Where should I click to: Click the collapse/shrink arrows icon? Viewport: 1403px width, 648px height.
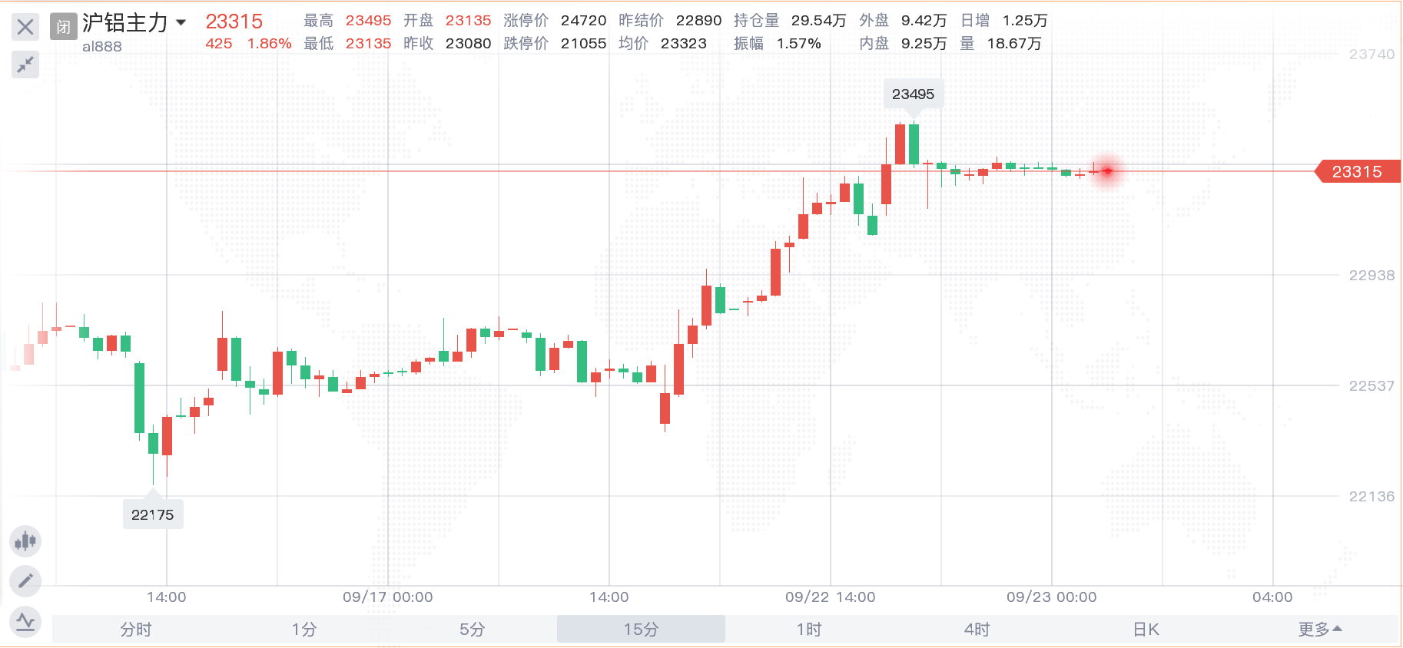tap(25, 64)
